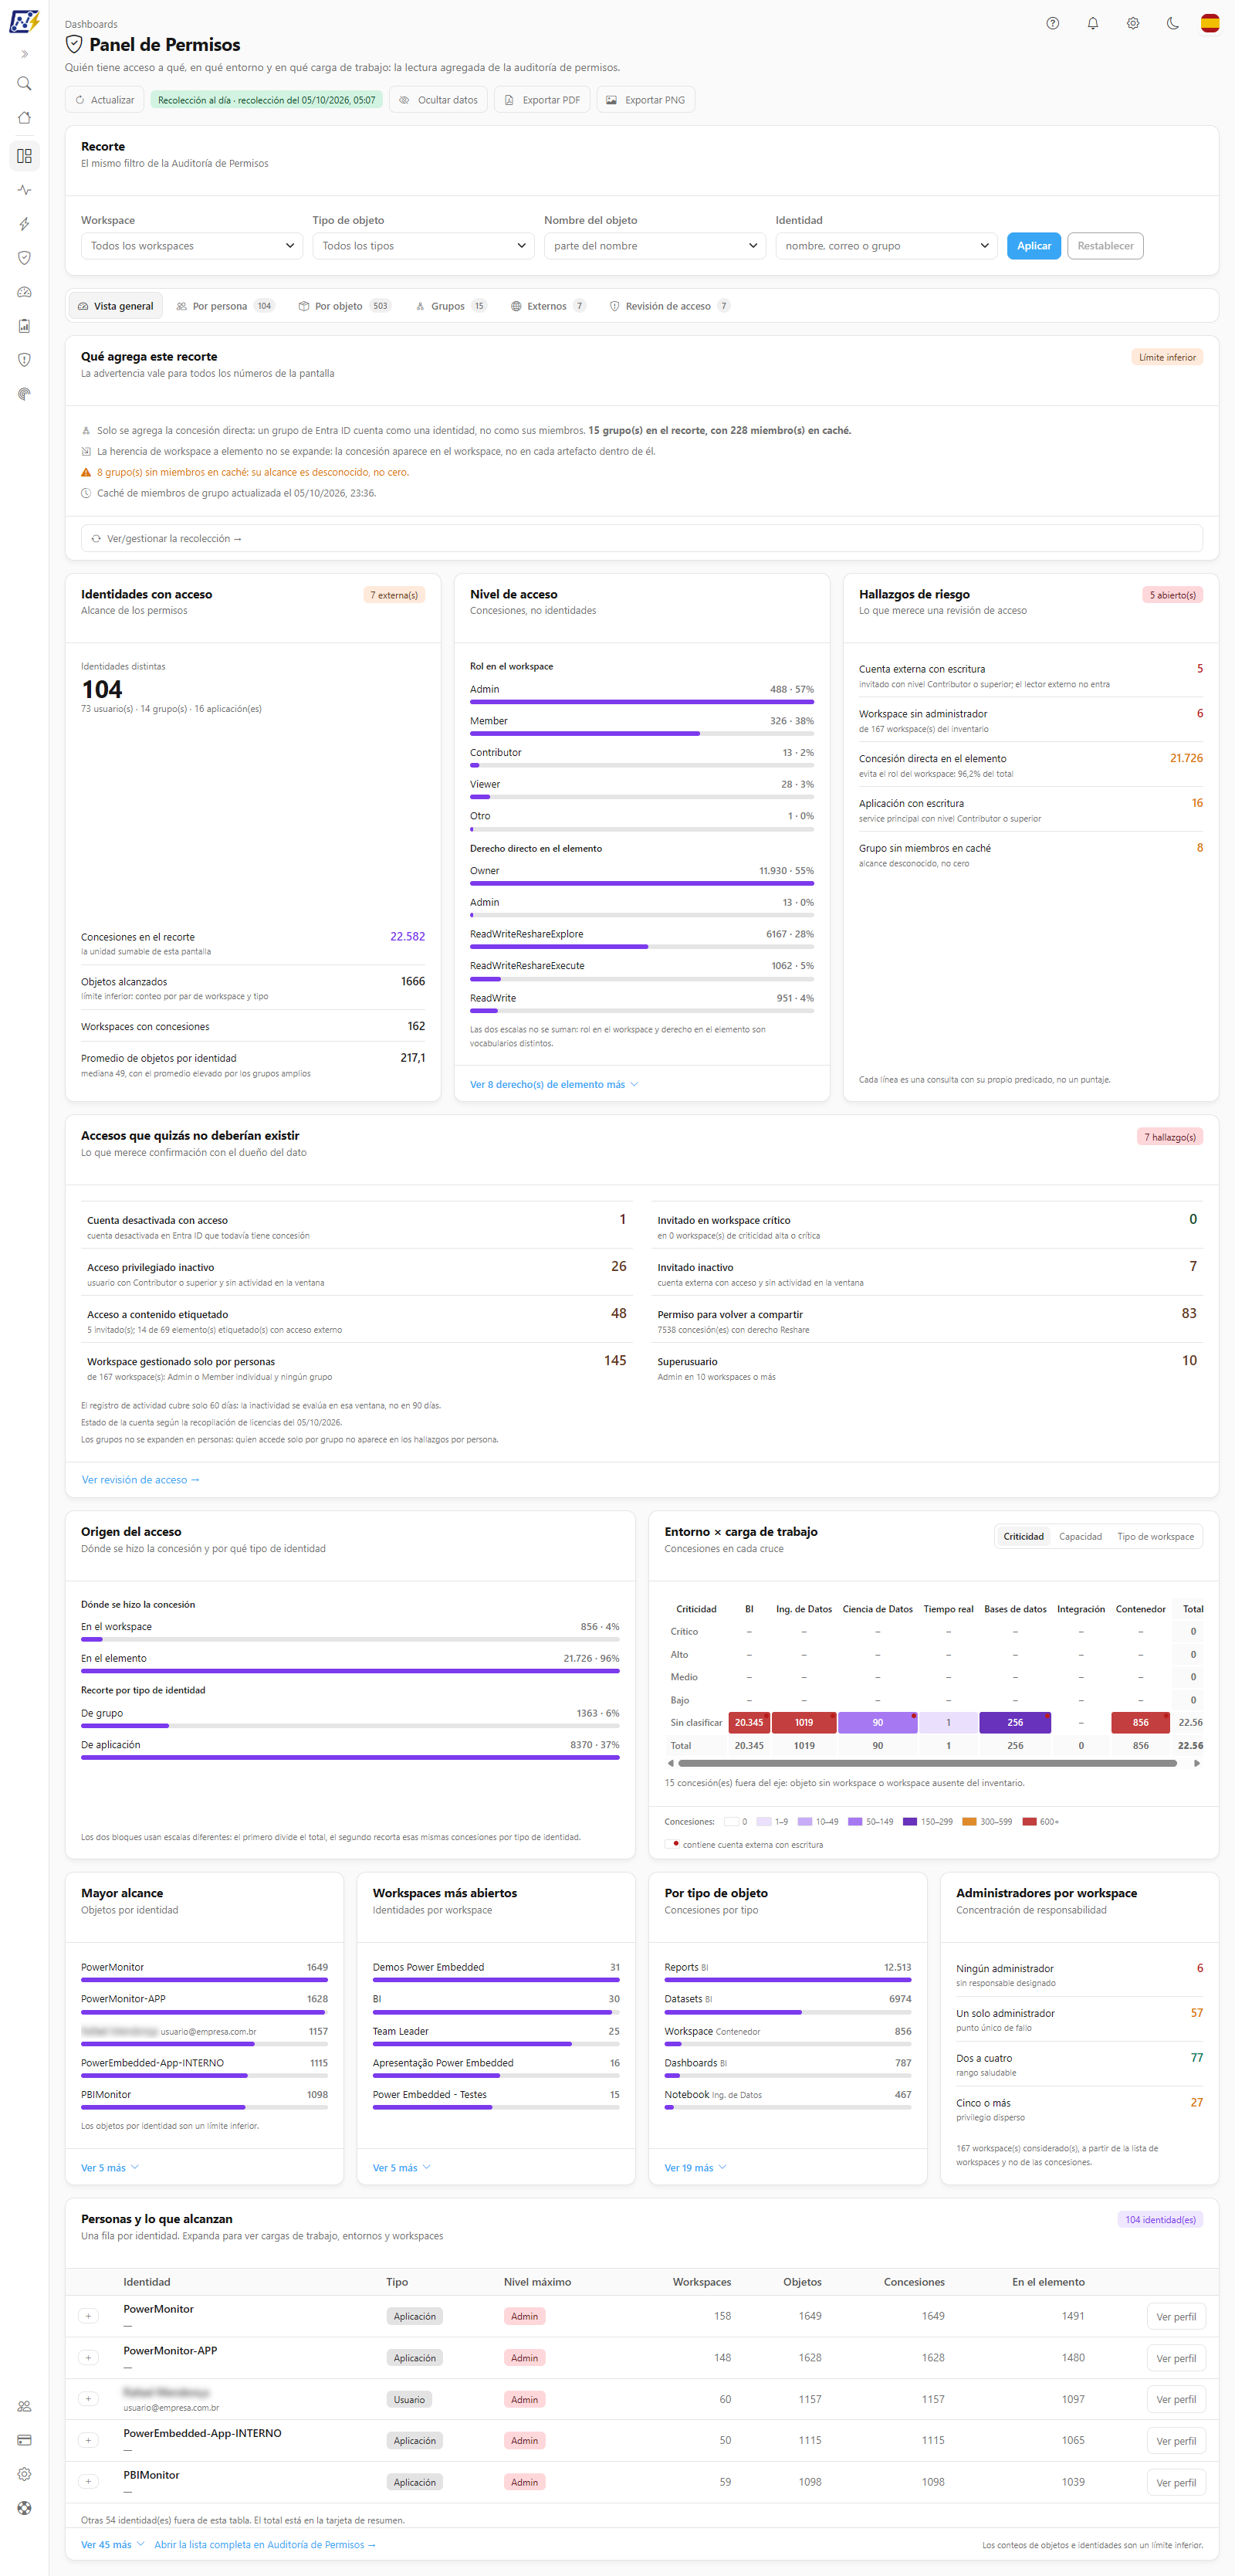Expand the PowerMonitor-APP table row
The width and height of the screenshot is (1235, 2576).
pos(88,2357)
